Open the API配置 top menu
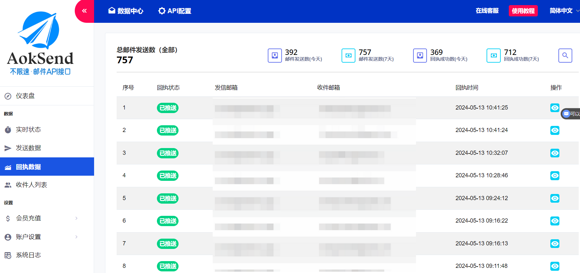Viewport: 580px width, 273px height. tap(175, 11)
